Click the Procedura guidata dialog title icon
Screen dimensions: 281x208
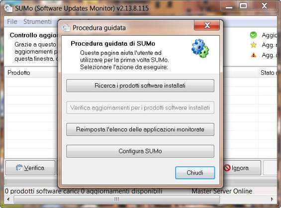click(x=66, y=28)
